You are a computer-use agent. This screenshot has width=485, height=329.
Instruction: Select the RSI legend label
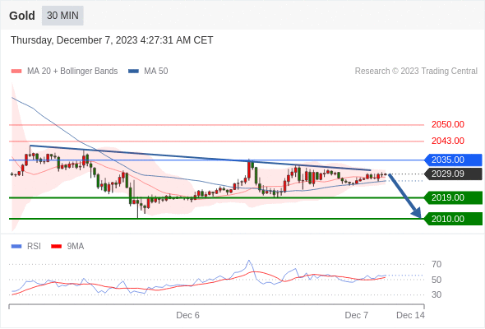click(34, 247)
